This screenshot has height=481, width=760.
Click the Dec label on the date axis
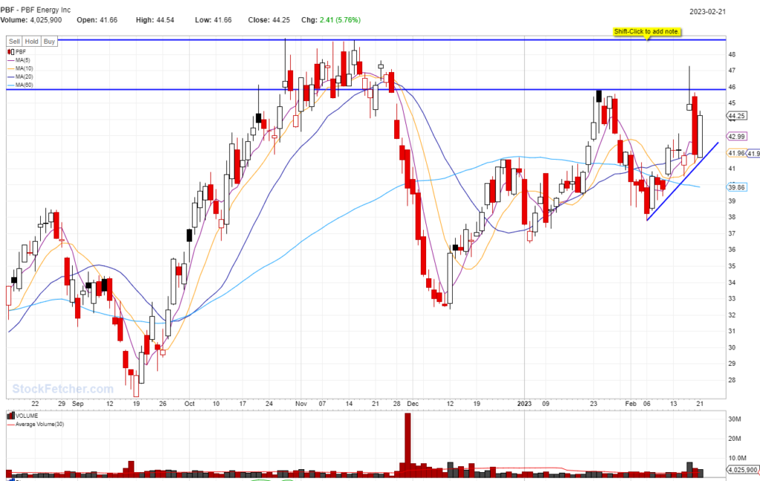[x=413, y=404]
